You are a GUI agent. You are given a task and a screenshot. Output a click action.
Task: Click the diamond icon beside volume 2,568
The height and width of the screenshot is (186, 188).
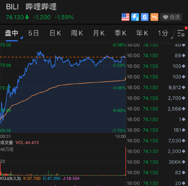(x=184, y=109)
